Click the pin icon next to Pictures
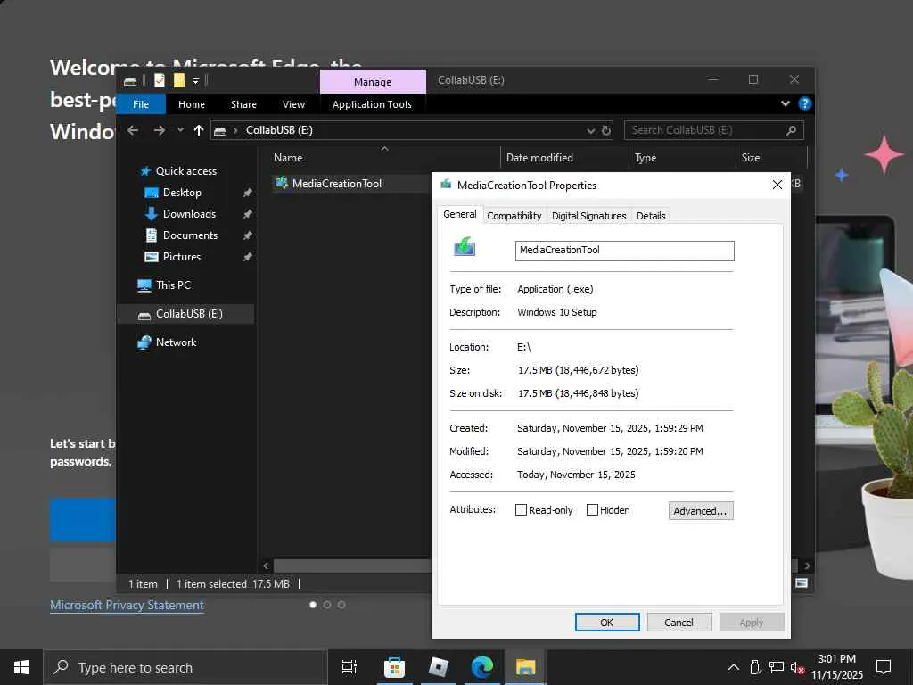913x685 pixels. [x=248, y=257]
